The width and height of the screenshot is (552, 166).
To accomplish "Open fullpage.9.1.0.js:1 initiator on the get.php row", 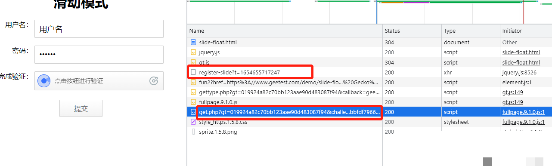I will [524, 112].
